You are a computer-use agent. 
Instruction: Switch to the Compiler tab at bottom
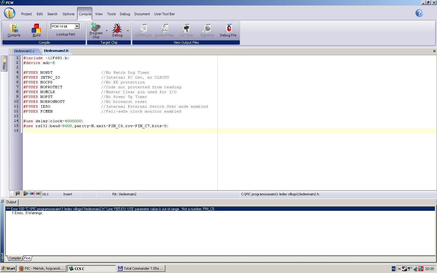click(x=15, y=258)
